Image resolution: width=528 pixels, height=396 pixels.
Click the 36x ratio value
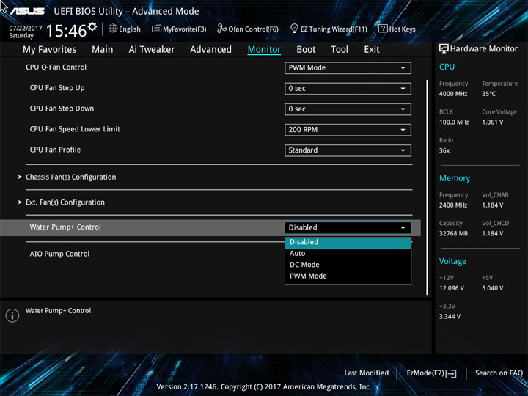444,150
